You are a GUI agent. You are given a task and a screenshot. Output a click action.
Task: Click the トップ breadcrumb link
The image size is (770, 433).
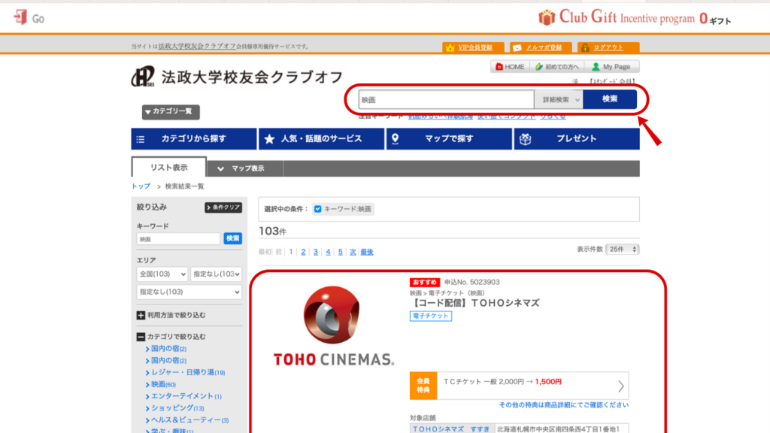141,186
